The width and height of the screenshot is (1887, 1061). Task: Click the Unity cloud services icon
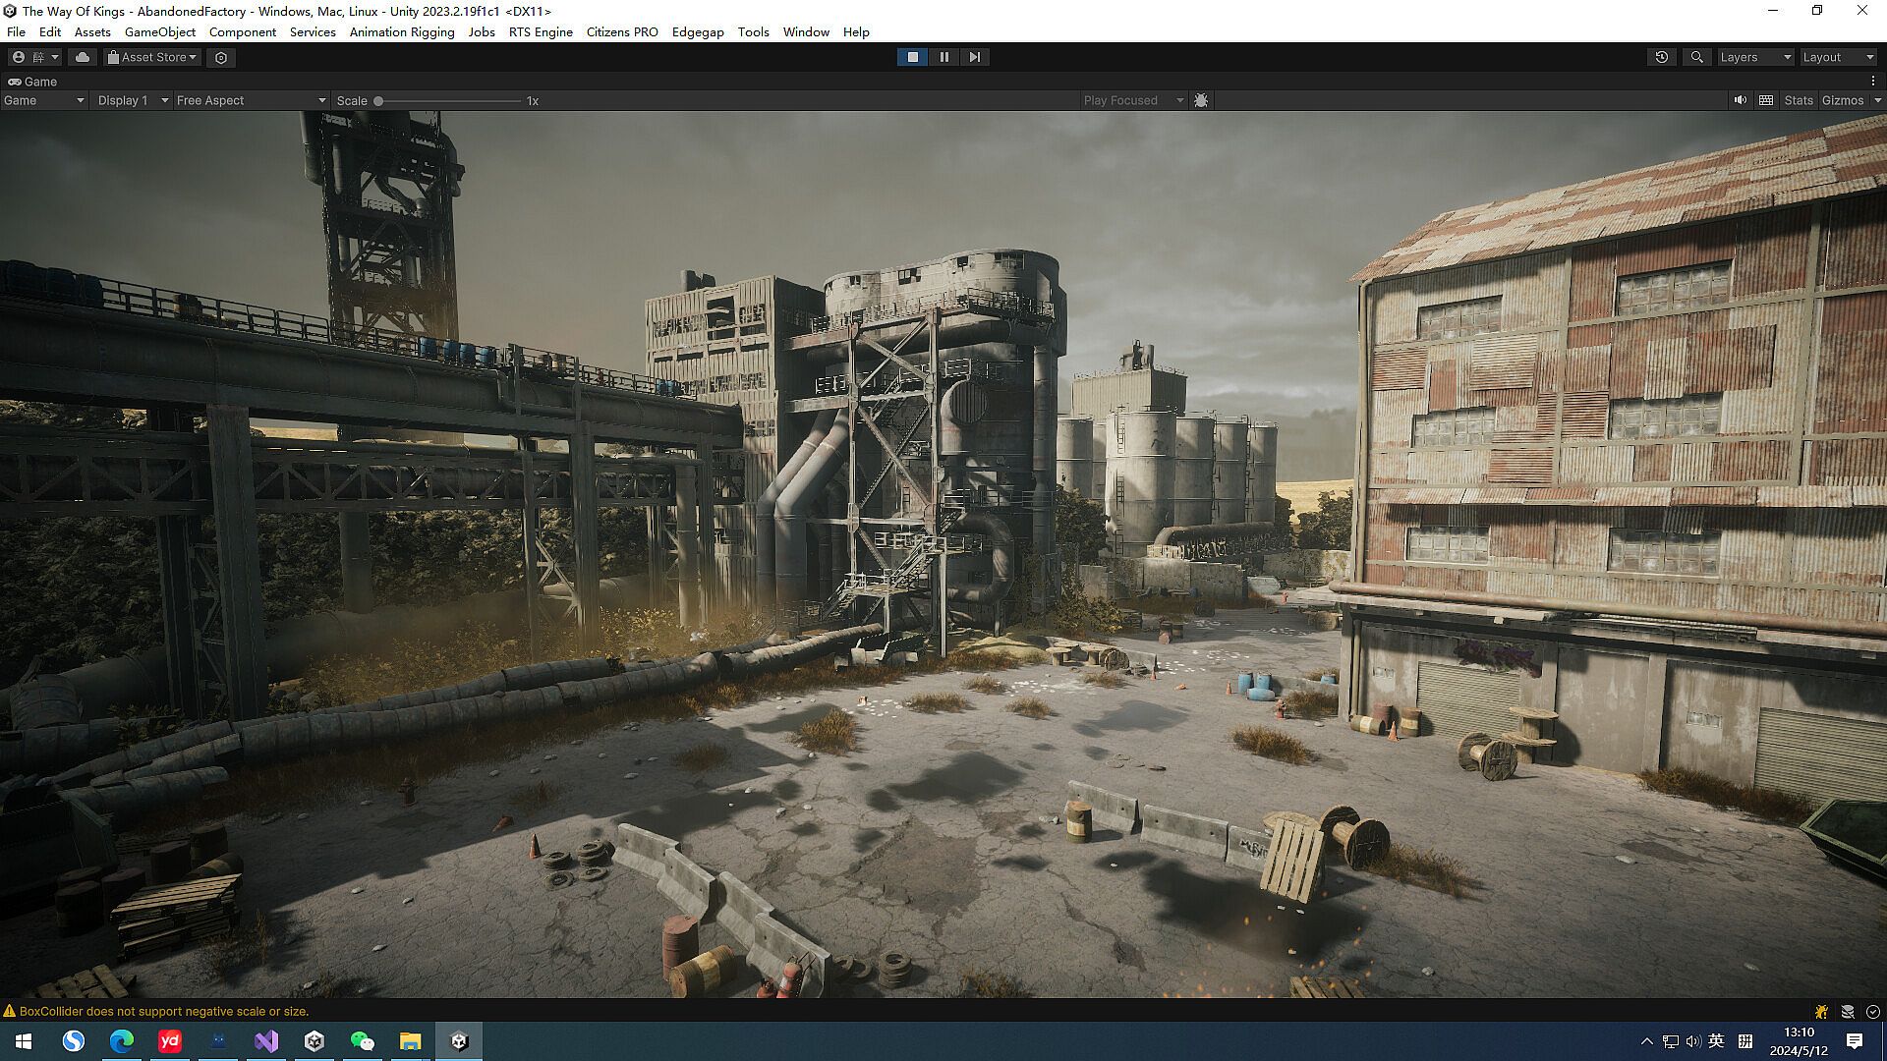[x=83, y=57]
